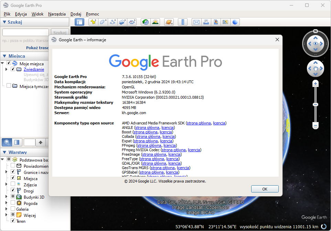Image resolution: width=331 pixels, height=231 pixels.
Task: Enable the Pogoda layer checkbox
Action: click(13, 202)
